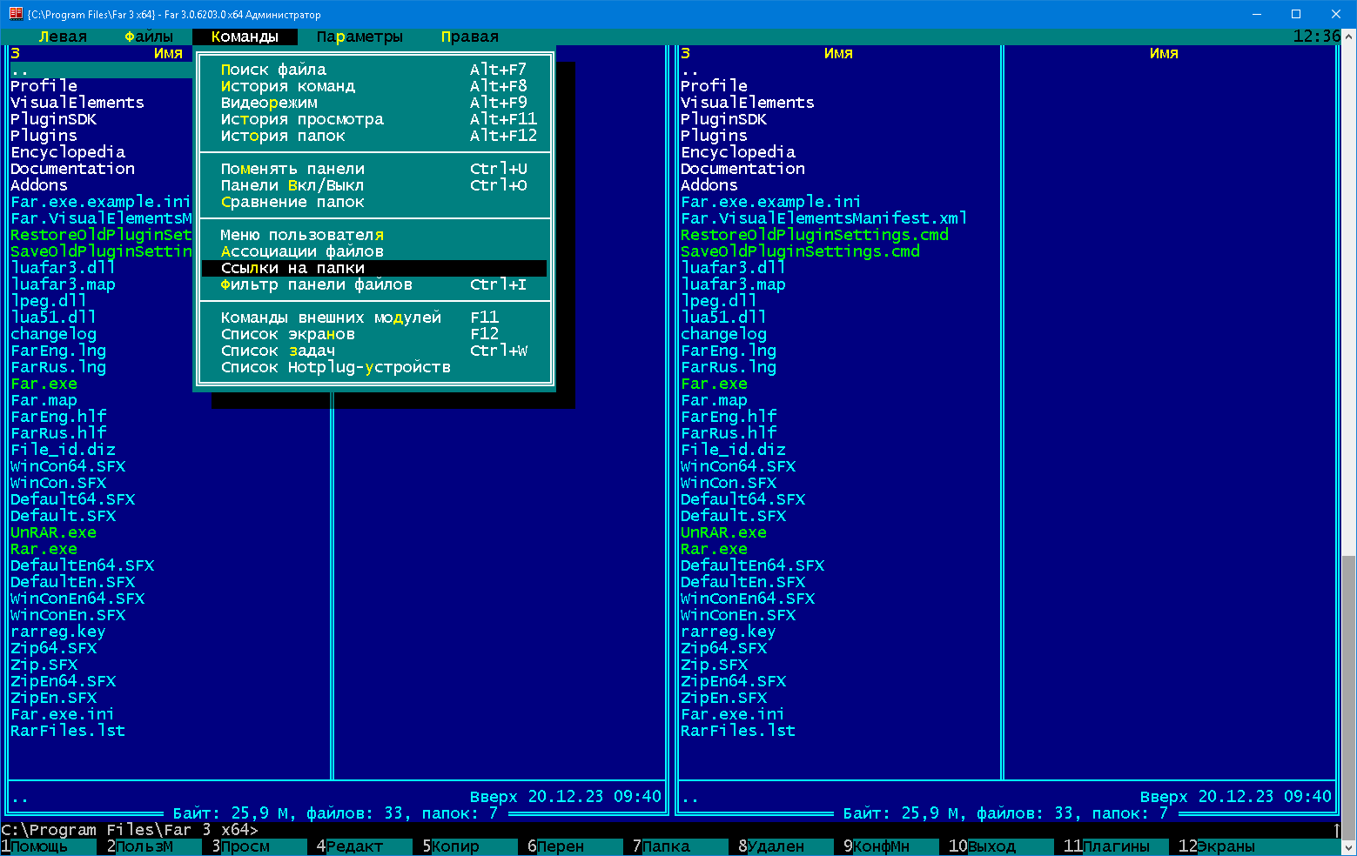Select Поиск файла menu entry
Image resolution: width=1357 pixels, height=856 pixels.
(x=374, y=70)
